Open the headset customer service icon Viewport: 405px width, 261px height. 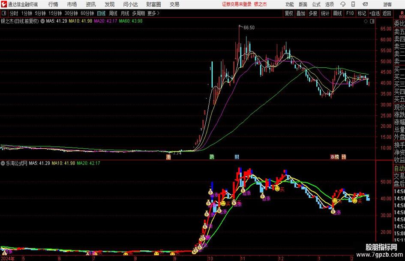coord(343,4)
